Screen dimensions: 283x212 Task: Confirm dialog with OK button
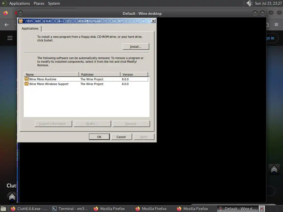click(99, 137)
